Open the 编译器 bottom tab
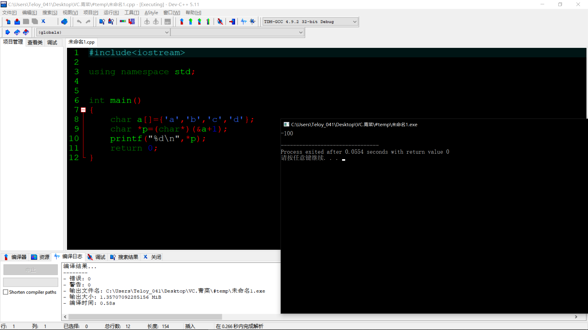The height and width of the screenshot is (330, 588). 15,257
